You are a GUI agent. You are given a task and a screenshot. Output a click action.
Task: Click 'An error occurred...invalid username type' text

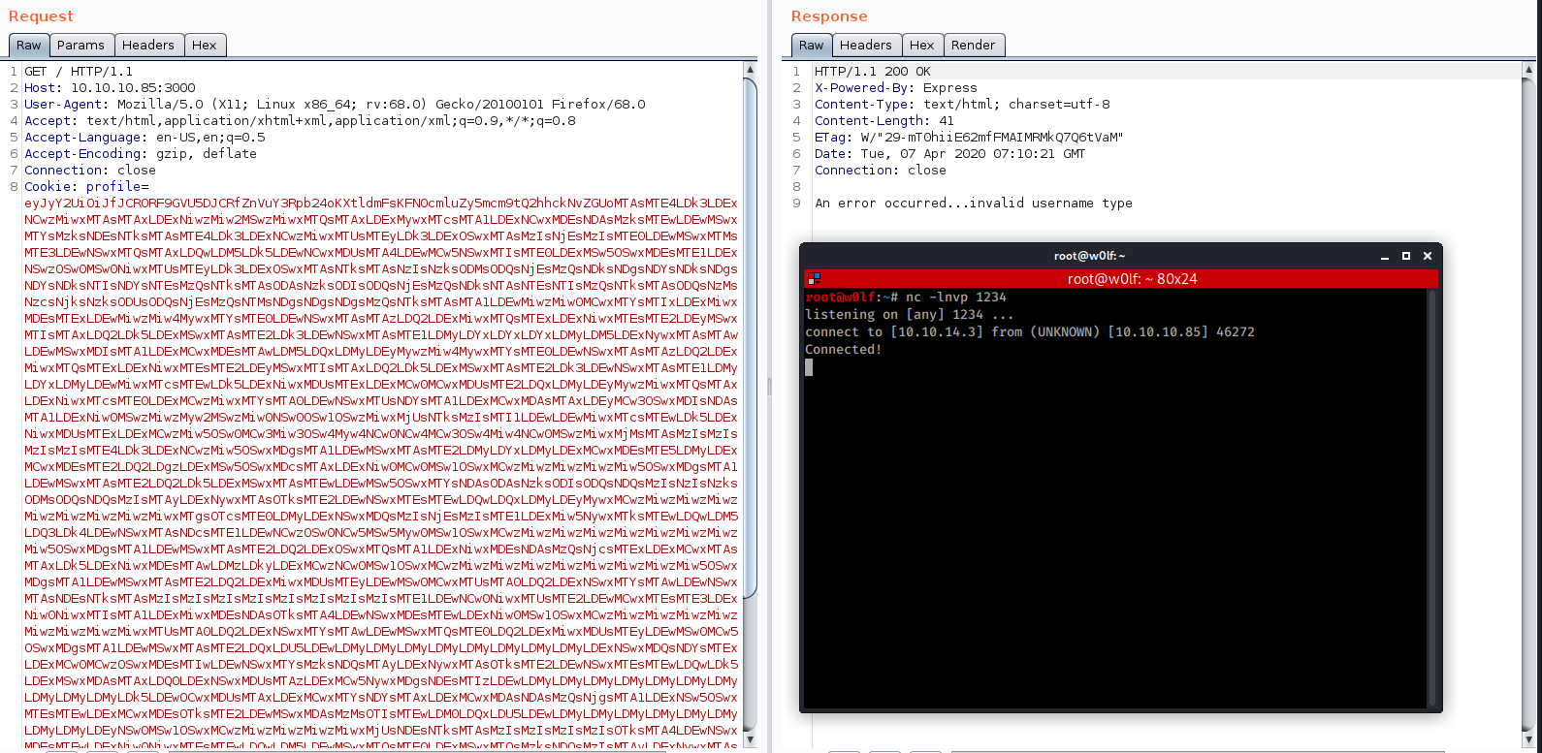coord(973,203)
